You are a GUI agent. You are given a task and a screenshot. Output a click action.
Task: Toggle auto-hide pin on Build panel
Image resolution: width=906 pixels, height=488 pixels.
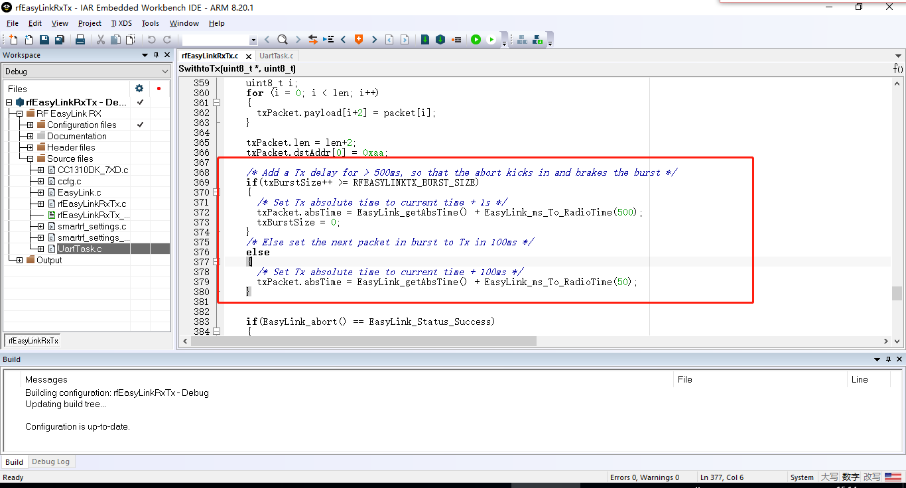[x=888, y=359]
